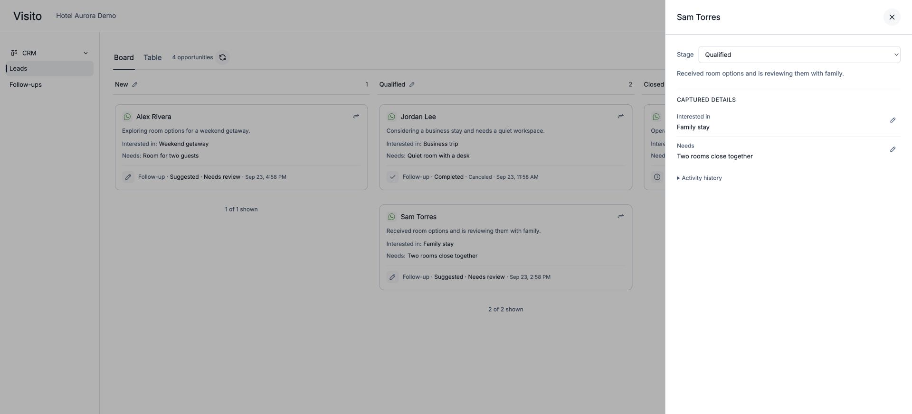Close the Sam Torres detail panel
Viewport: 912px width, 414px height.
click(892, 17)
